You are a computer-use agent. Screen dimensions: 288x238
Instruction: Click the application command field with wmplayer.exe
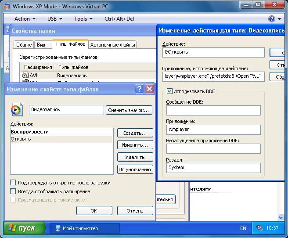click(x=213, y=76)
